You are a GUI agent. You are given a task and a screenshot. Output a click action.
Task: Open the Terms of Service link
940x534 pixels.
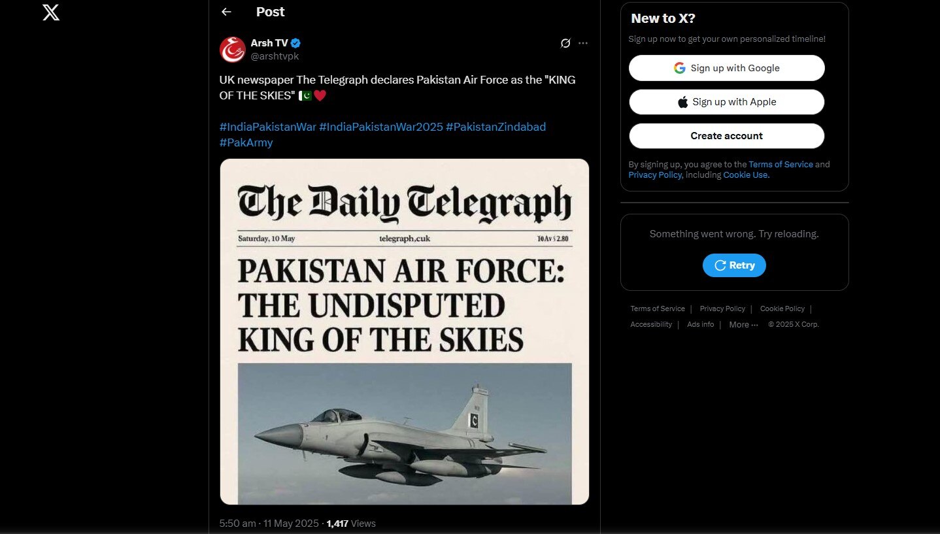(x=781, y=164)
